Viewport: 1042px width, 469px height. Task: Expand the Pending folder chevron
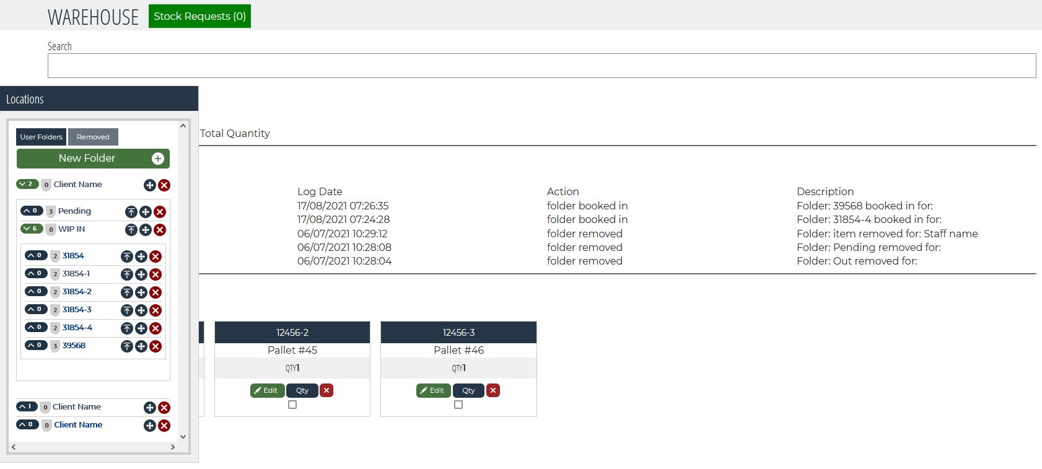[32, 211]
